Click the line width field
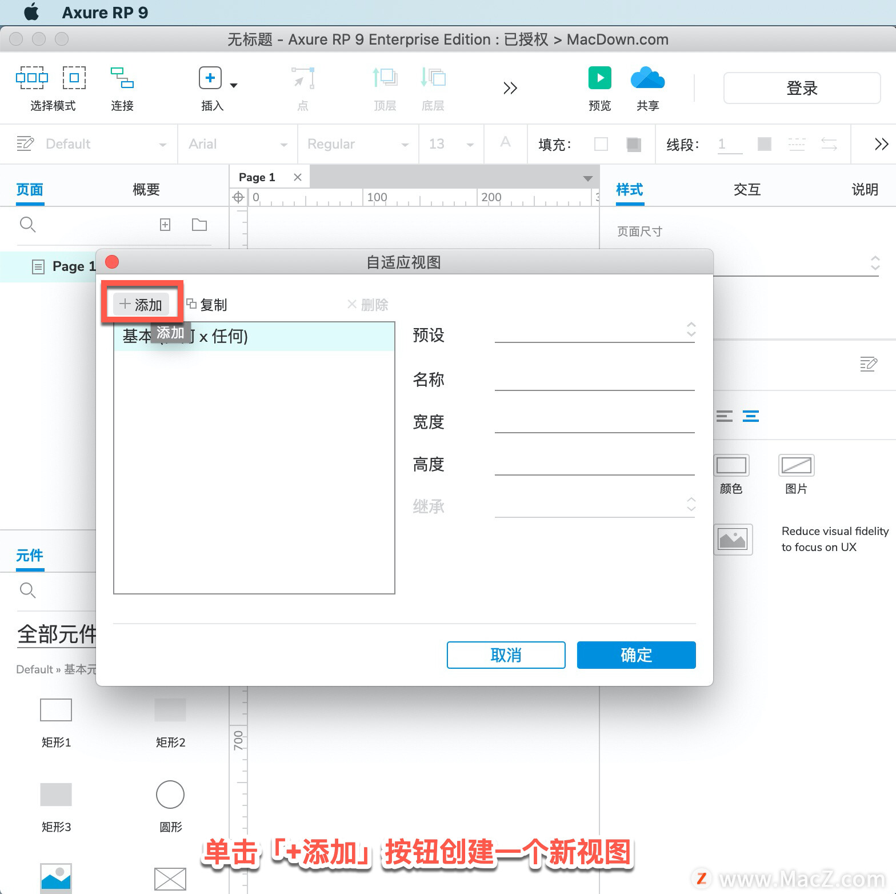This screenshot has height=894, width=896. click(730, 144)
